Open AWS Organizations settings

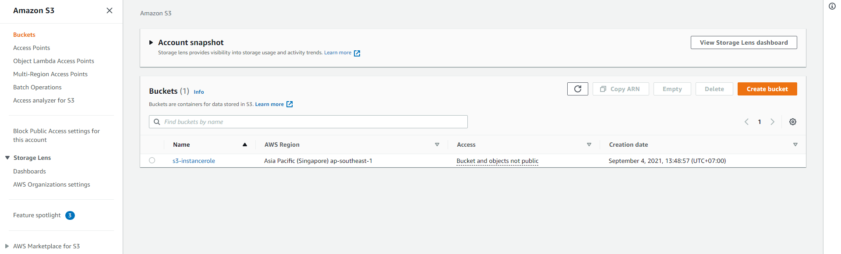[52, 184]
